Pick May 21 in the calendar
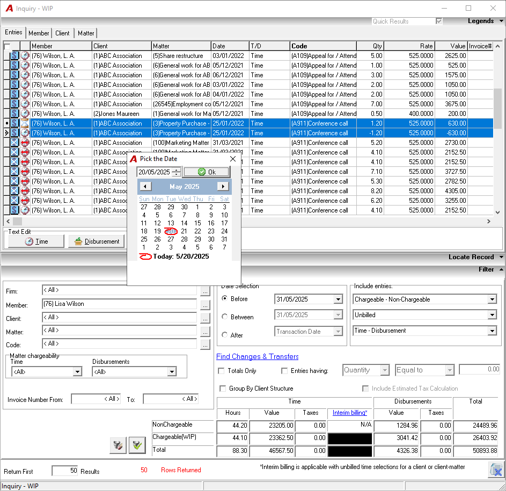This screenshot has height=491, width=506. [x=184, y=231]
